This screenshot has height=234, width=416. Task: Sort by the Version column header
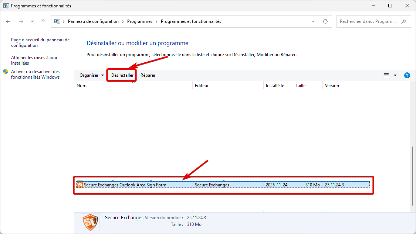coord(346,86)
